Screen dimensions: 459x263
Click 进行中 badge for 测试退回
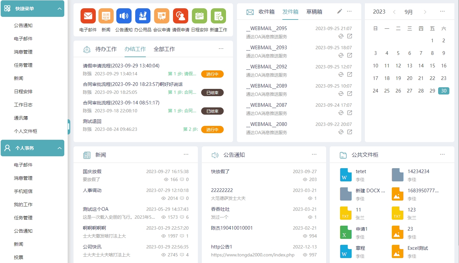point(212,130)
